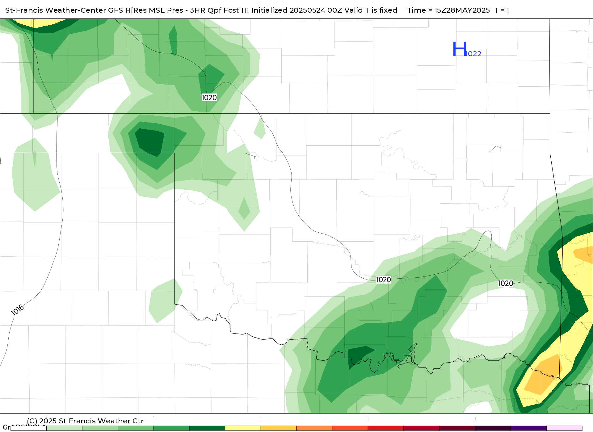This screenshot has height=432, width=593.
Task: Click the 1016 isobar contour label
Action: 17,310
